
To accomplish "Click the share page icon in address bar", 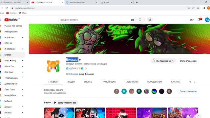I will click(x=193, y=8).
